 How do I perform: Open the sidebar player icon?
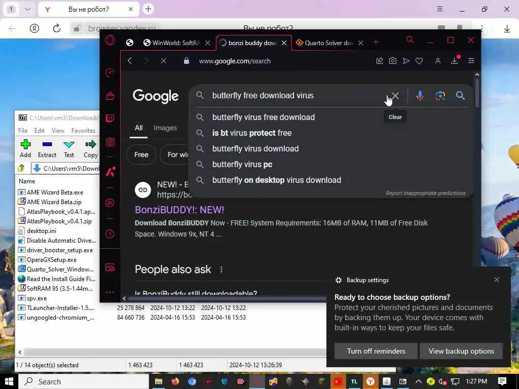(x=110, y=203)
